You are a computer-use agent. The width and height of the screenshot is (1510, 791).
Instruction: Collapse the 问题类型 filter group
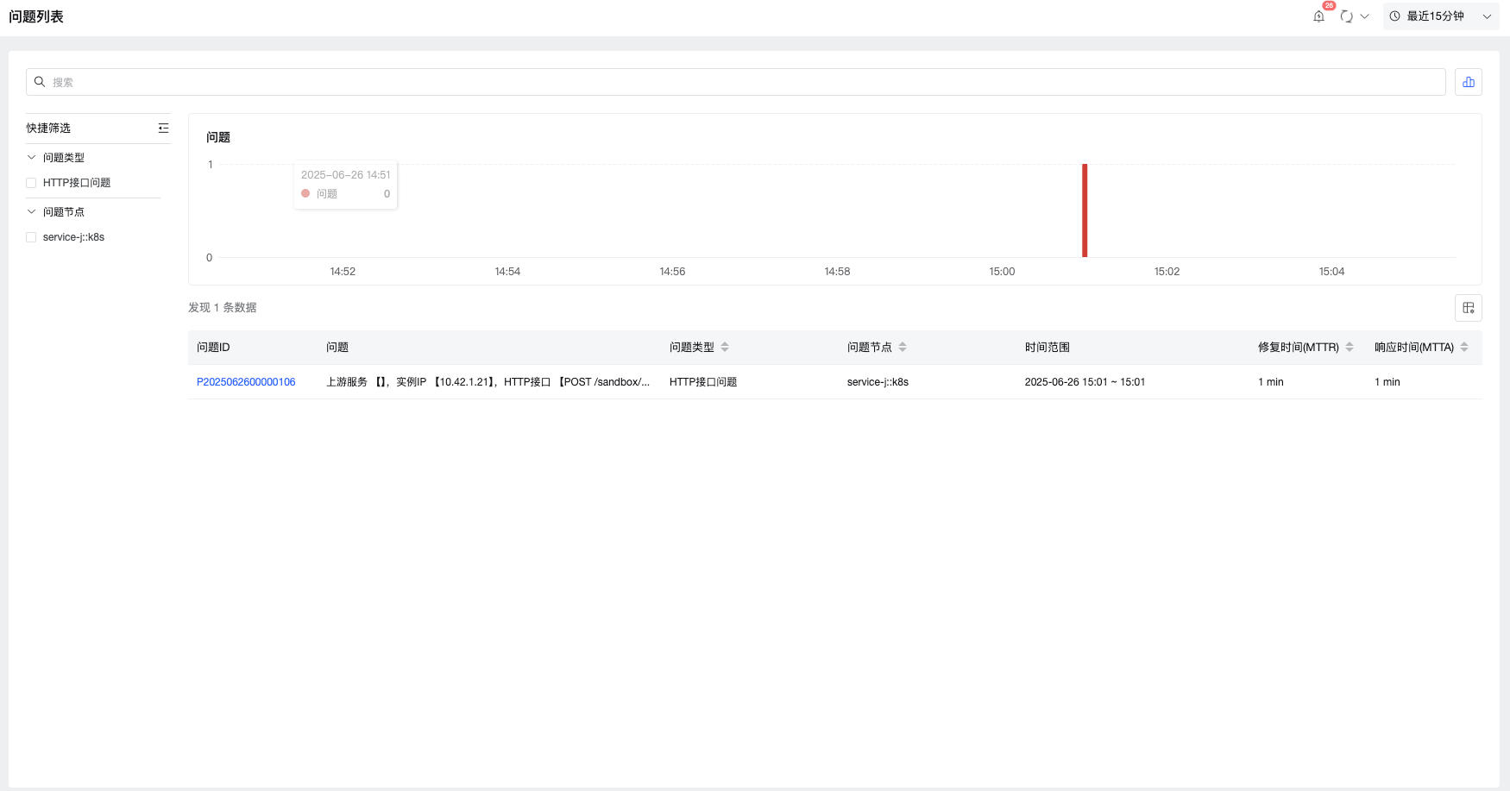tap(32, 158)
